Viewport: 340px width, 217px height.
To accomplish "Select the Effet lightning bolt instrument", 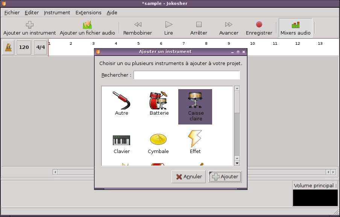I will pos(195,142).
